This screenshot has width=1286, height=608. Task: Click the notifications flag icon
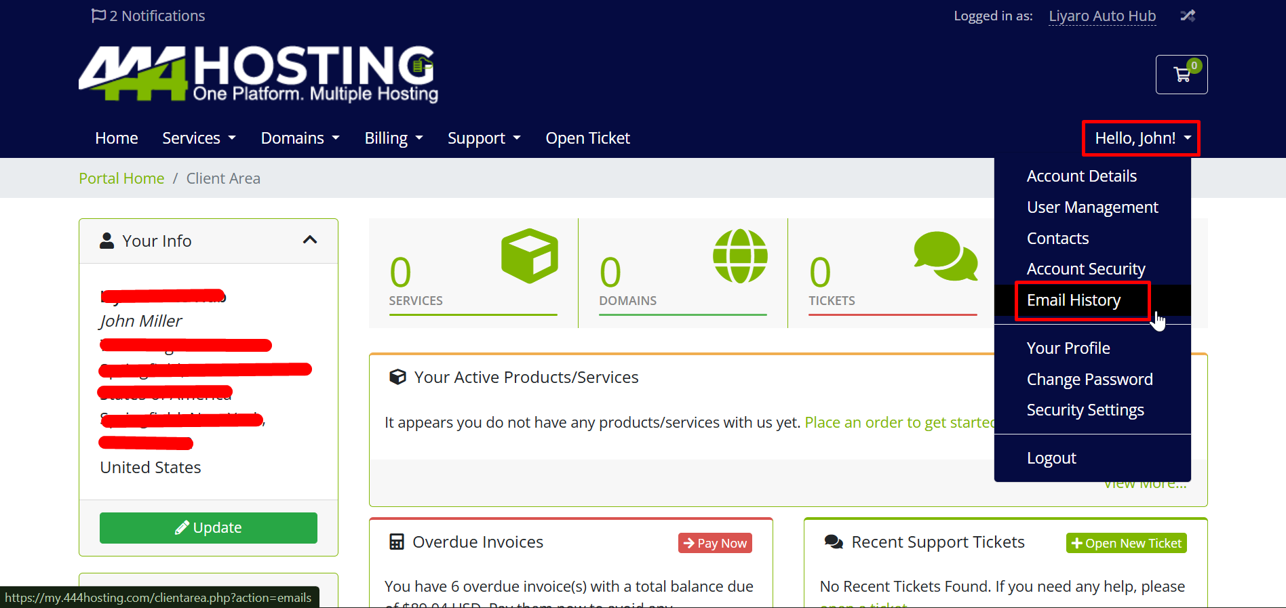tap(98, 16)
